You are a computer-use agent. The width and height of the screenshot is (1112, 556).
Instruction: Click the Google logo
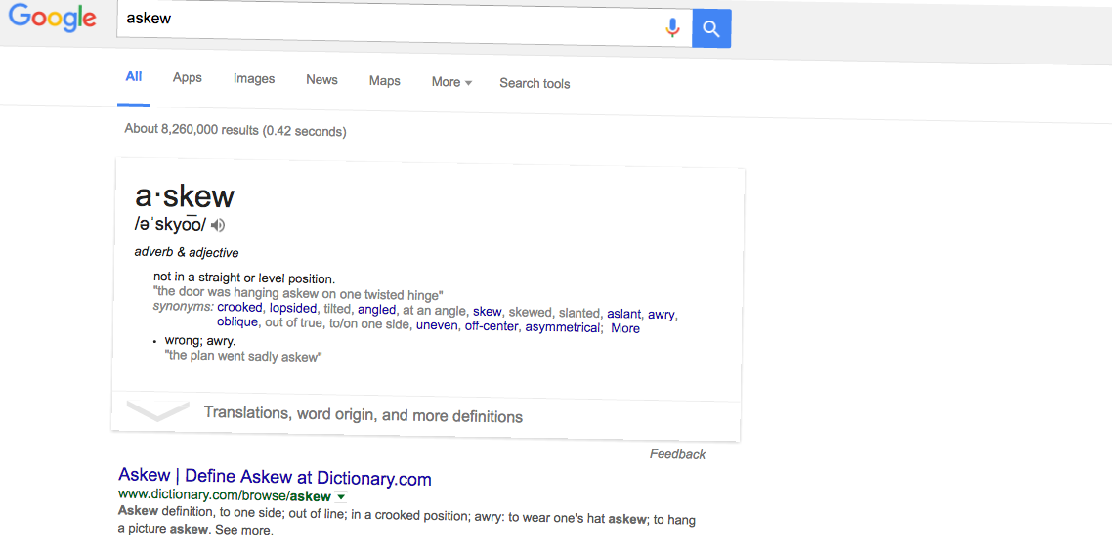(53, 17)
